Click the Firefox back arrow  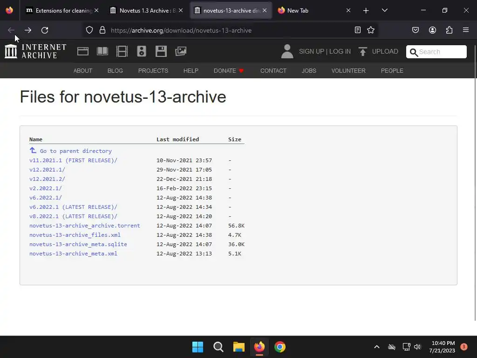click(x=11, y=30)
